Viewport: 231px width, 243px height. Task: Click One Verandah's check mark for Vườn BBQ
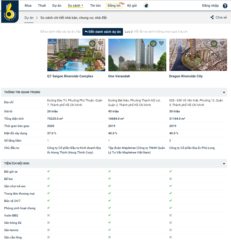click(110, 215)
